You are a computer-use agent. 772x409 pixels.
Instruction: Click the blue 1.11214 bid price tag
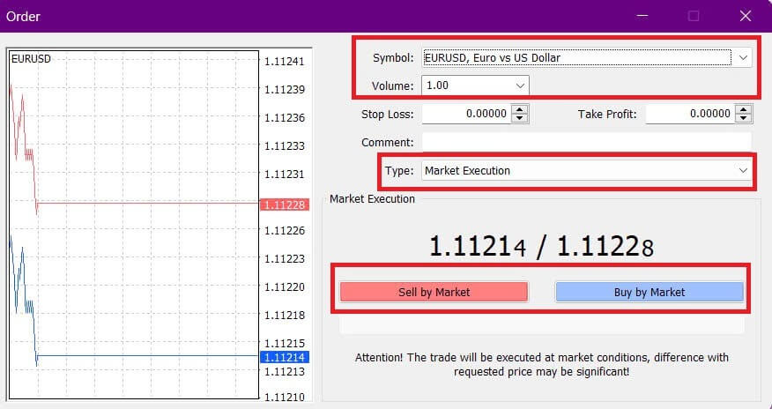[x=284, y=357]
